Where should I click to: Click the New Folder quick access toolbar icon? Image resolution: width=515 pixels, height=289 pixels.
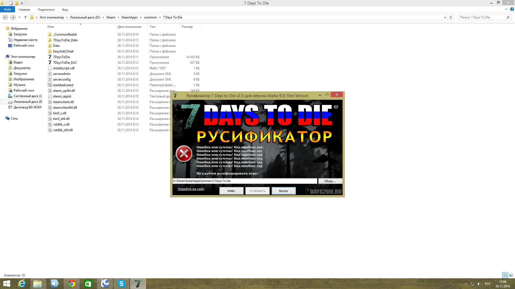coord(17,3)
